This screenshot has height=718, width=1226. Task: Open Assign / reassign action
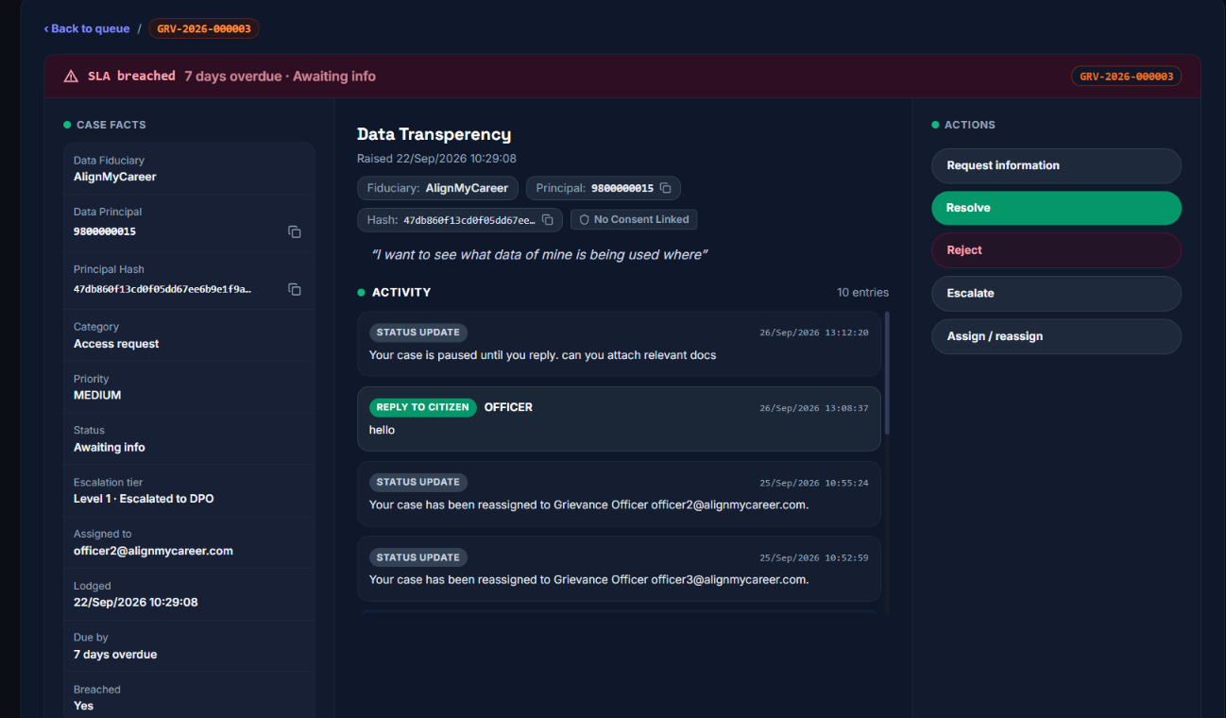point(1056,336)
